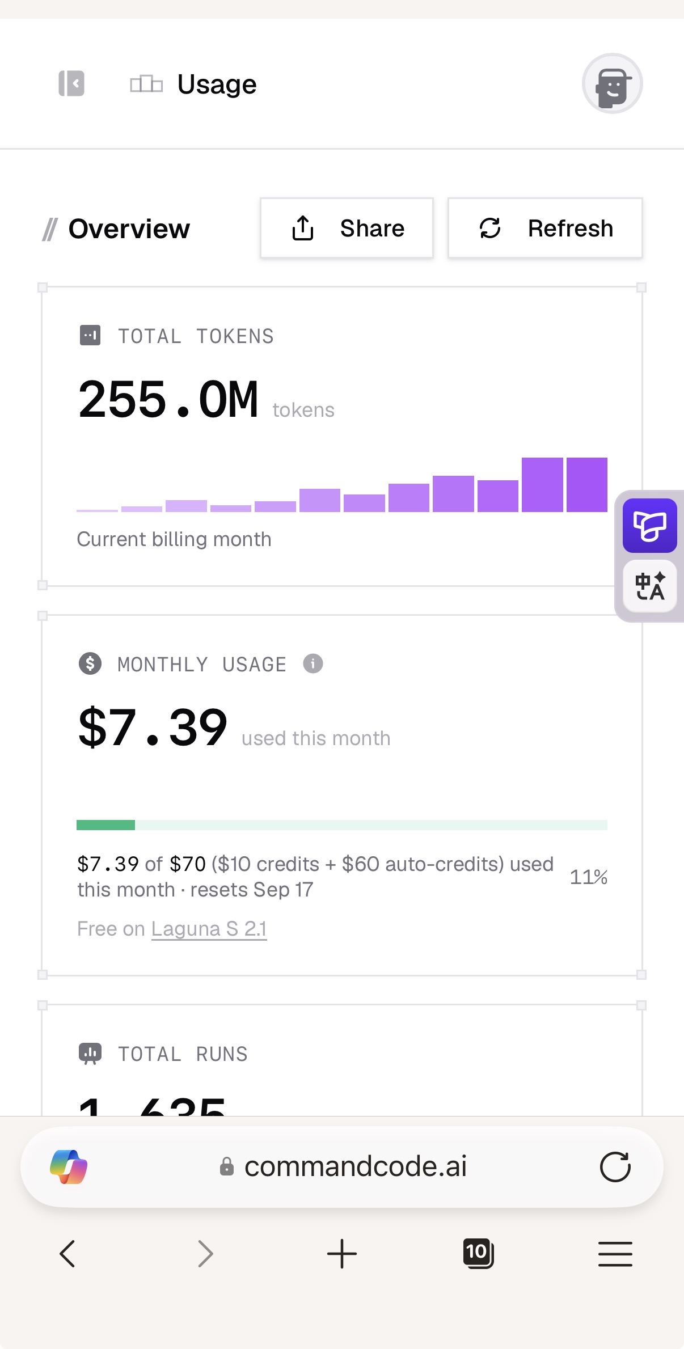
Task: Share the usage overview
Action: (x=347, y=228)
